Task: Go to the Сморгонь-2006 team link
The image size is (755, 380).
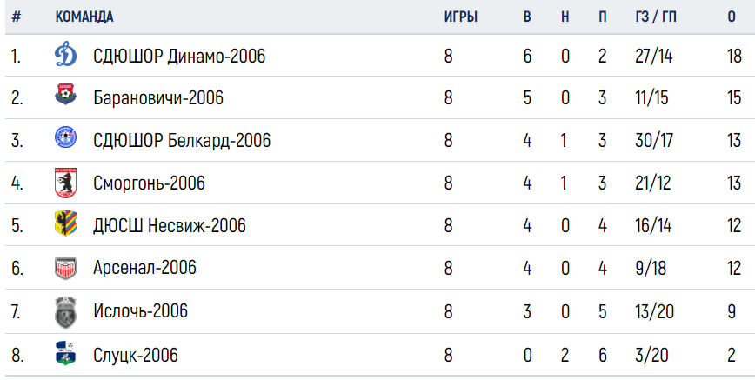Action: click(x=149, y=183)
